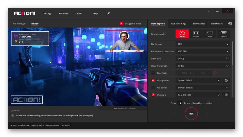Click the AMD Radeon R9 200 Series label
The width and height of the screenshot is (243, 137).
125,108
